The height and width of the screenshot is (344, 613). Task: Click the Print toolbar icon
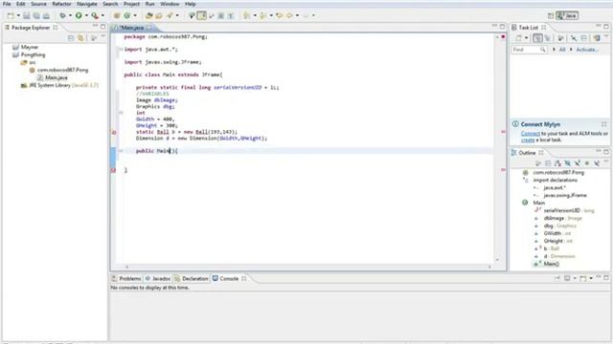[46, 15]
